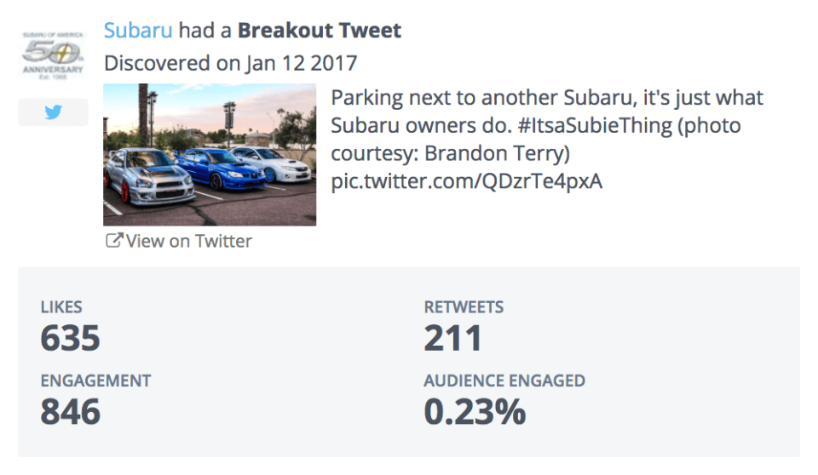Click the Subaru 50th anniversary logo avatar
This screenshot has width=818, height=475.
53,54
